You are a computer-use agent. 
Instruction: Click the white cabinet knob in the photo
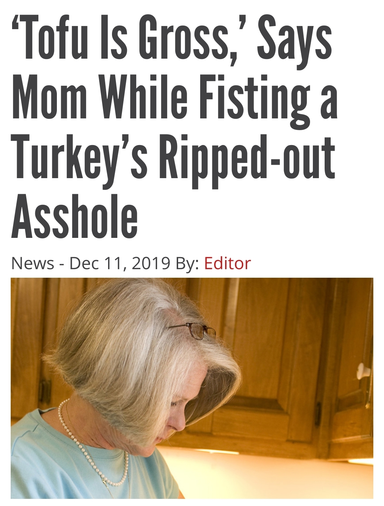363,371
